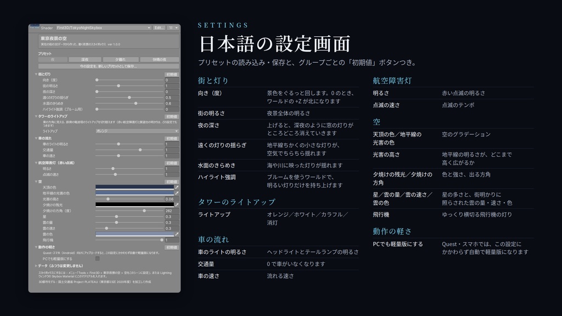Click the 夕焼けの方角 value field 262
This screenshot has width=562, height=316.
point(172,211)
